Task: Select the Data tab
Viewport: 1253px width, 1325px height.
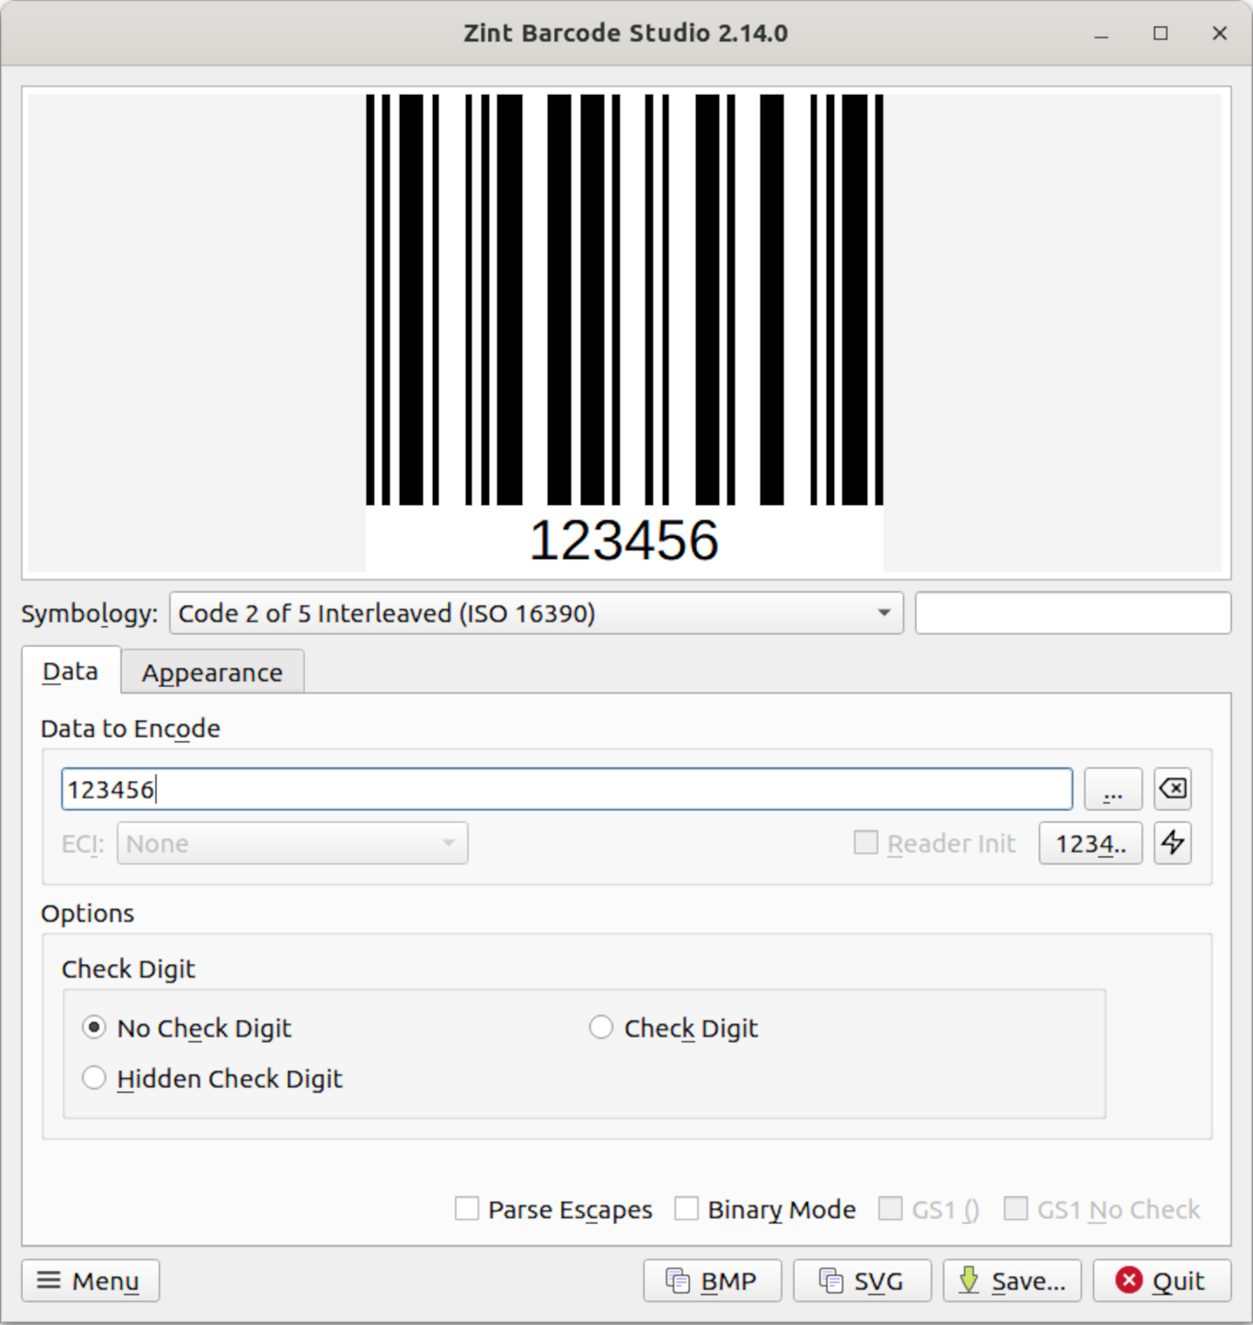Action: point(71,671)
